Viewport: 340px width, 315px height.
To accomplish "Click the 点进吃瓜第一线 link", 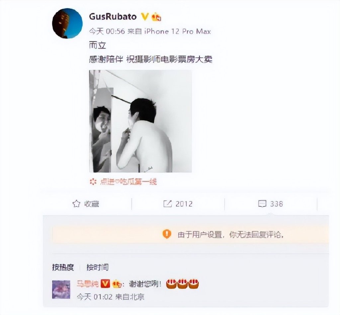I will tap(128, 182).
